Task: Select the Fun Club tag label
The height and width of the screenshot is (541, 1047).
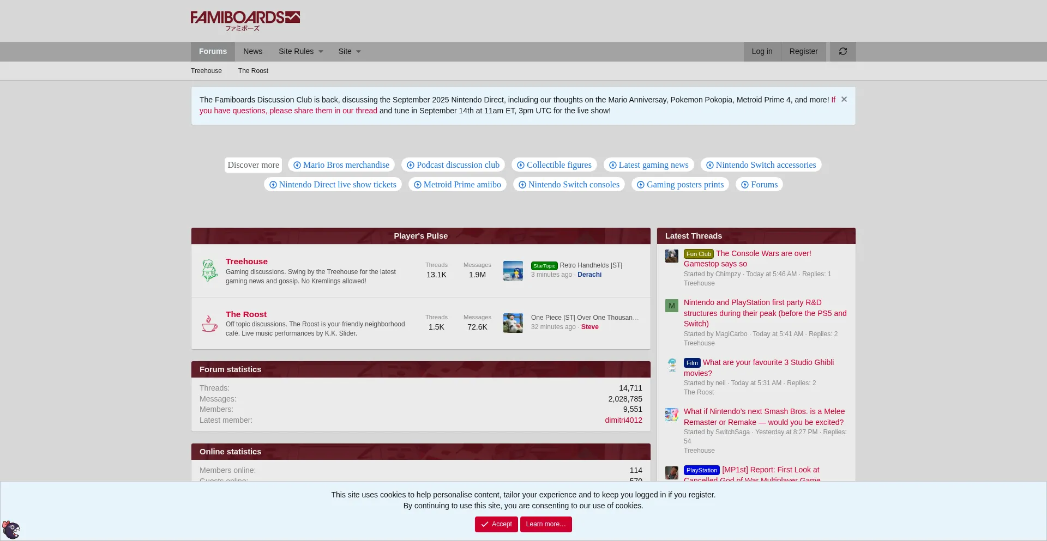Action: click(698, 254)
